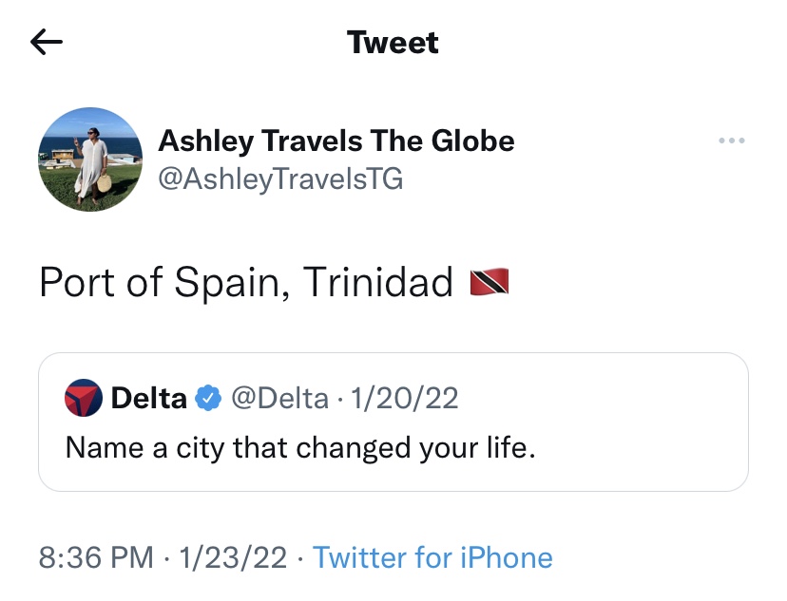Tap the 'Tweet' header title
This screenshot has width=787, height=601.
click(x=393, y=43)
